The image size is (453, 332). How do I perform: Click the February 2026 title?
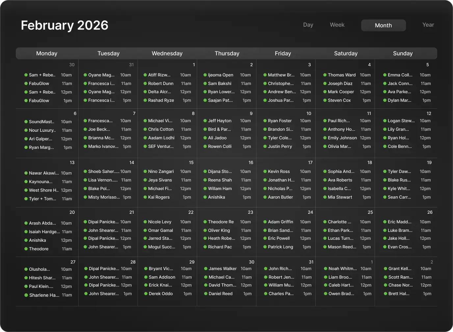point(65,25)
